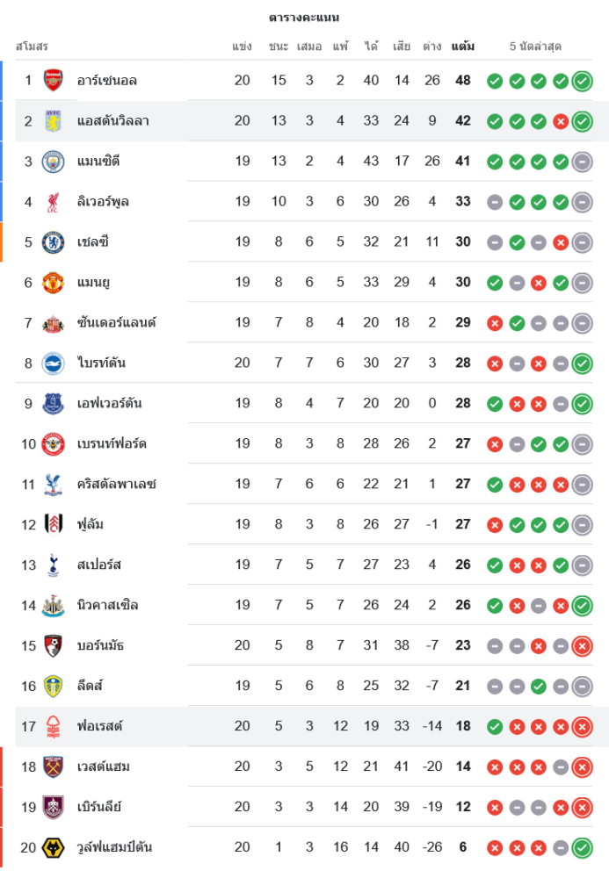Screen dimensions: 609x878
Task: Click the Chelsea club crest
Action: pos(54,242)
